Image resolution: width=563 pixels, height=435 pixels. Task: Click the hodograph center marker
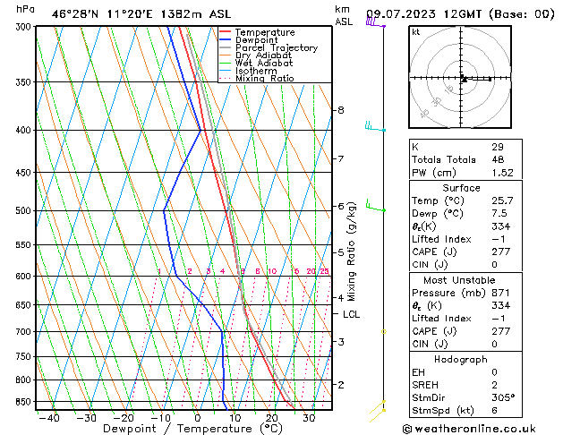(x=464, y=79)
